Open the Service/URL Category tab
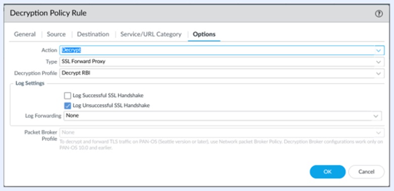The image size is (394, 191). [151, 34]
